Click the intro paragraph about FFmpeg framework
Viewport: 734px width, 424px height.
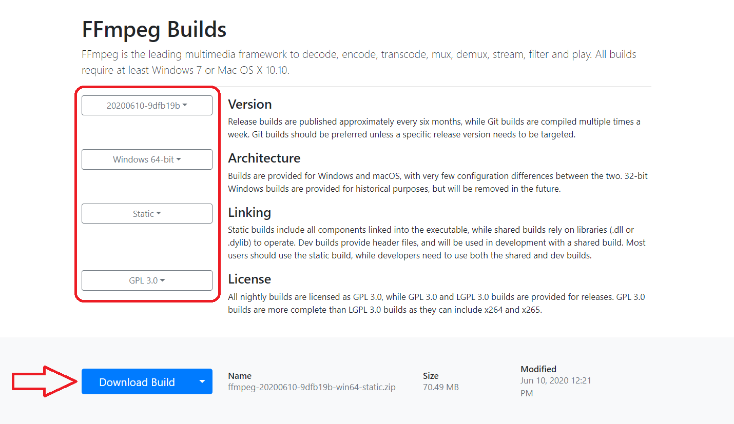click(359, 62)
